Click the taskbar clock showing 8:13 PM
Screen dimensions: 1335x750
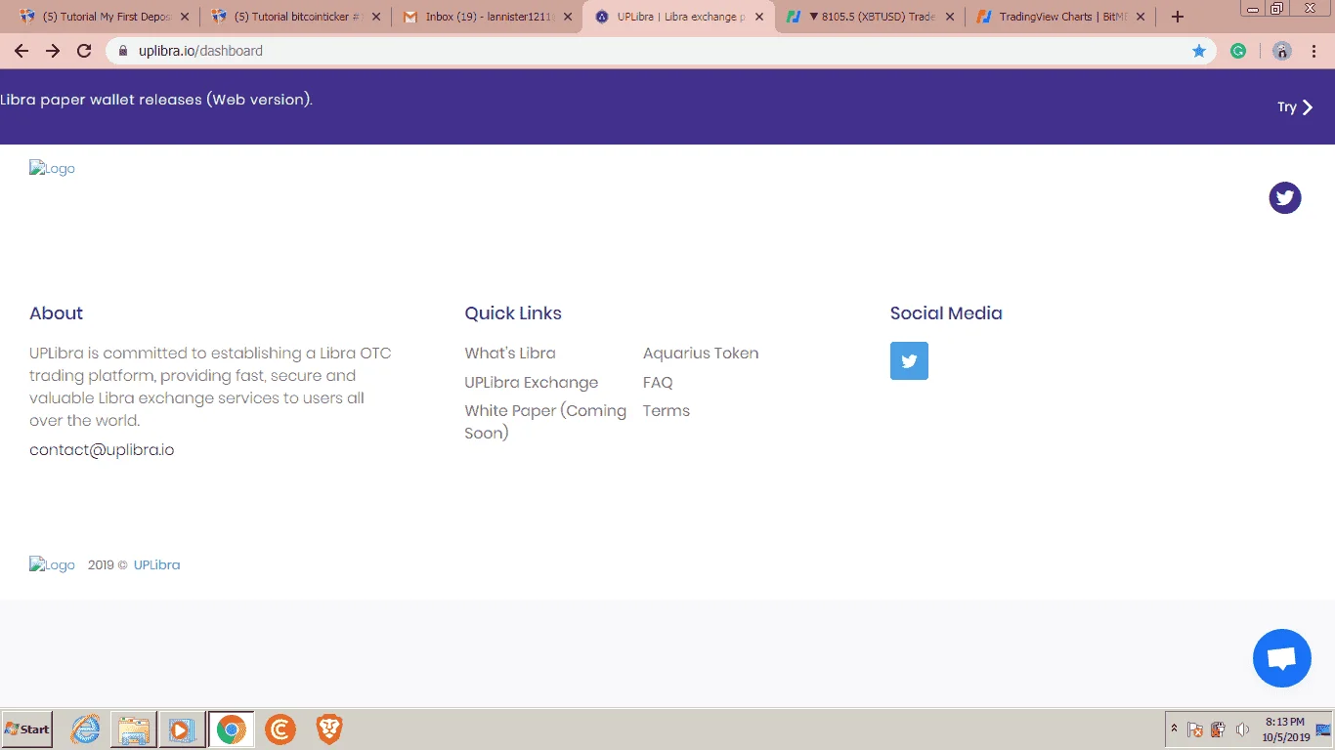point(1285,729)
